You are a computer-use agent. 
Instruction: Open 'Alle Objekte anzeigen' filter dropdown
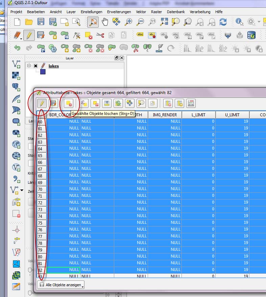pos(61,285)
